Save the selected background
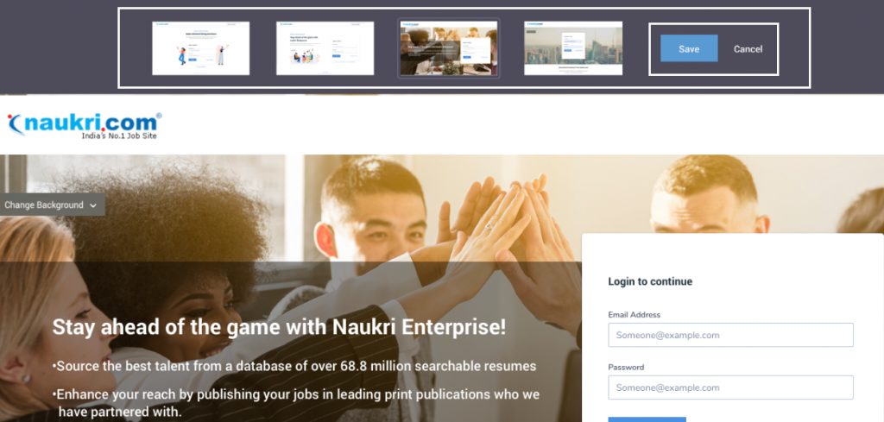The width and height of the screenshot is (884, 422). tap(689, 48)
